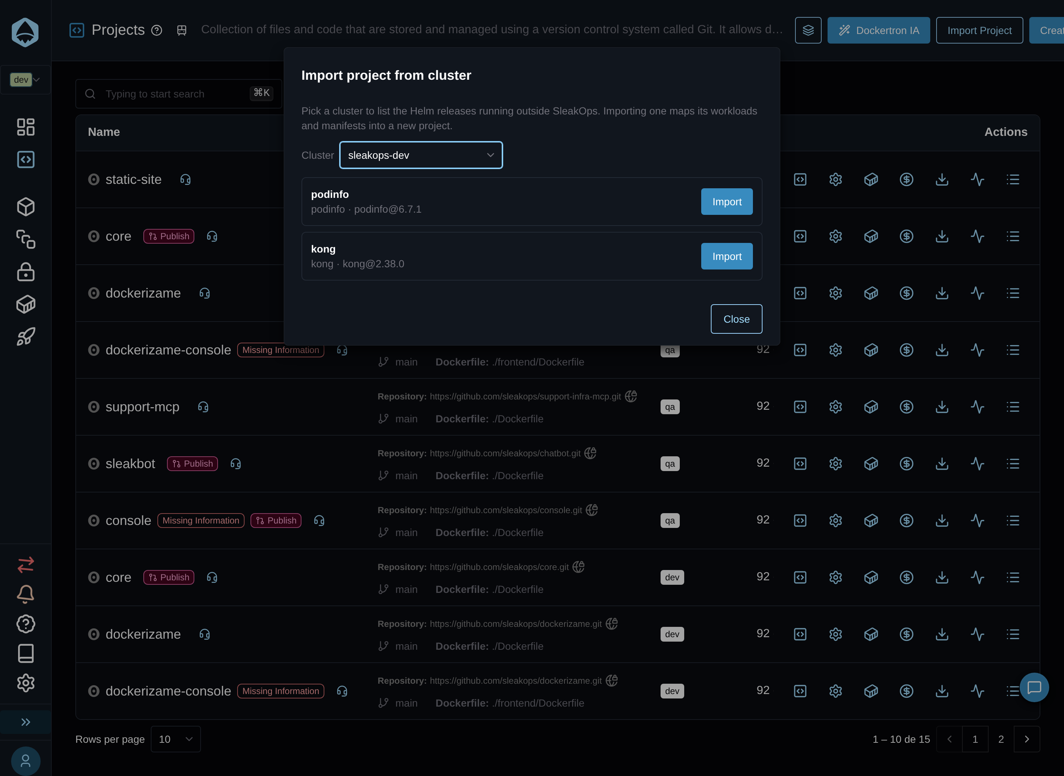Viewport: 1064px width, 776px height.
Task: Import the podinfo Helm release
Action: (727, 202)
